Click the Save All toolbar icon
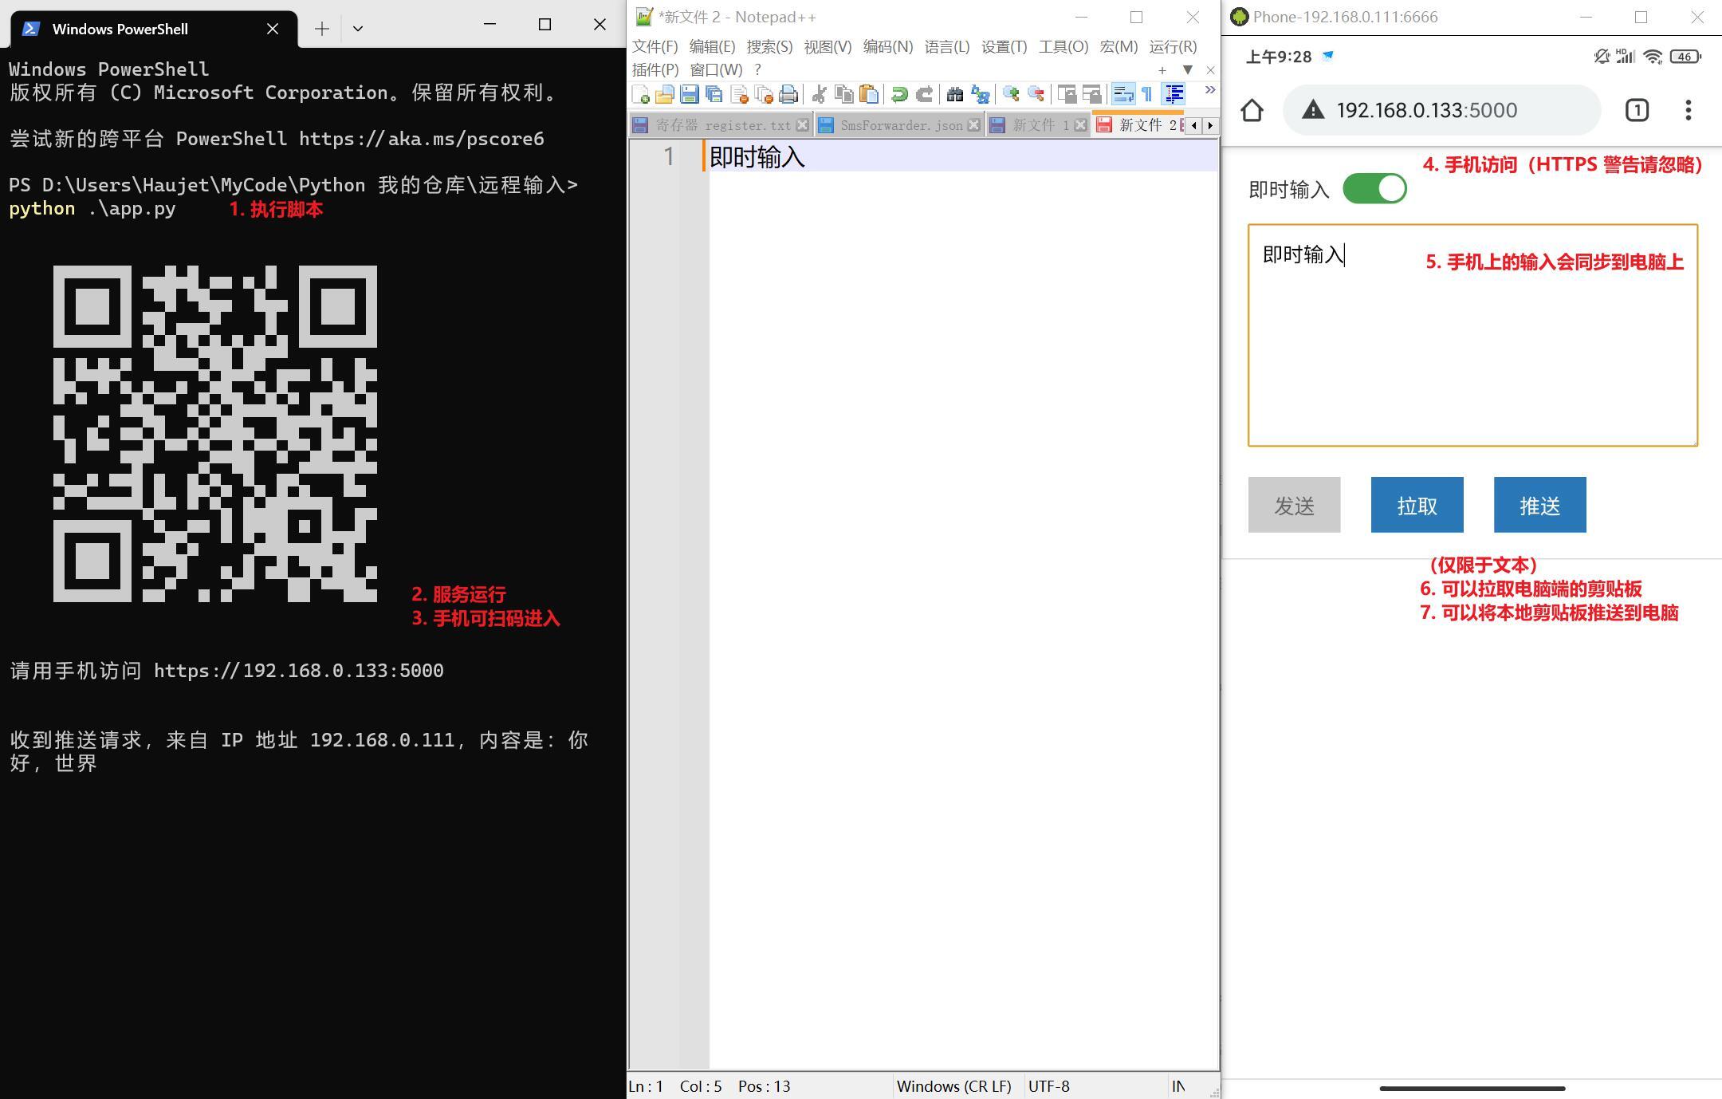Screen dimensions: 1722x1099 pos(714,95)
